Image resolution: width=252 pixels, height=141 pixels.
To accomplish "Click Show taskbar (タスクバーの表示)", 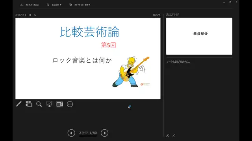I will (30, 5).
